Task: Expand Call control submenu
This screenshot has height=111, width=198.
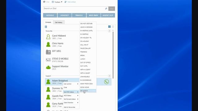Action: point(71,84)
